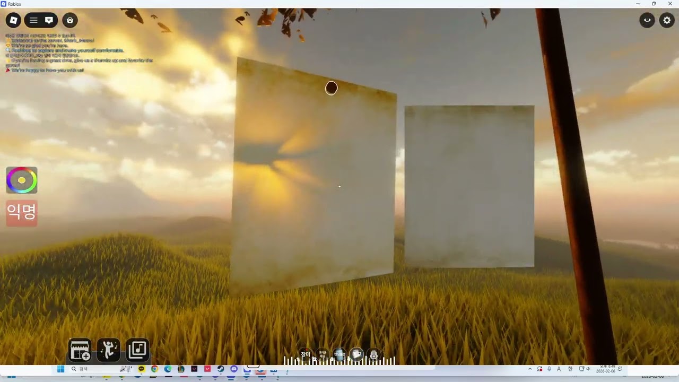Select hotbar slot 장미

(306, 354)
